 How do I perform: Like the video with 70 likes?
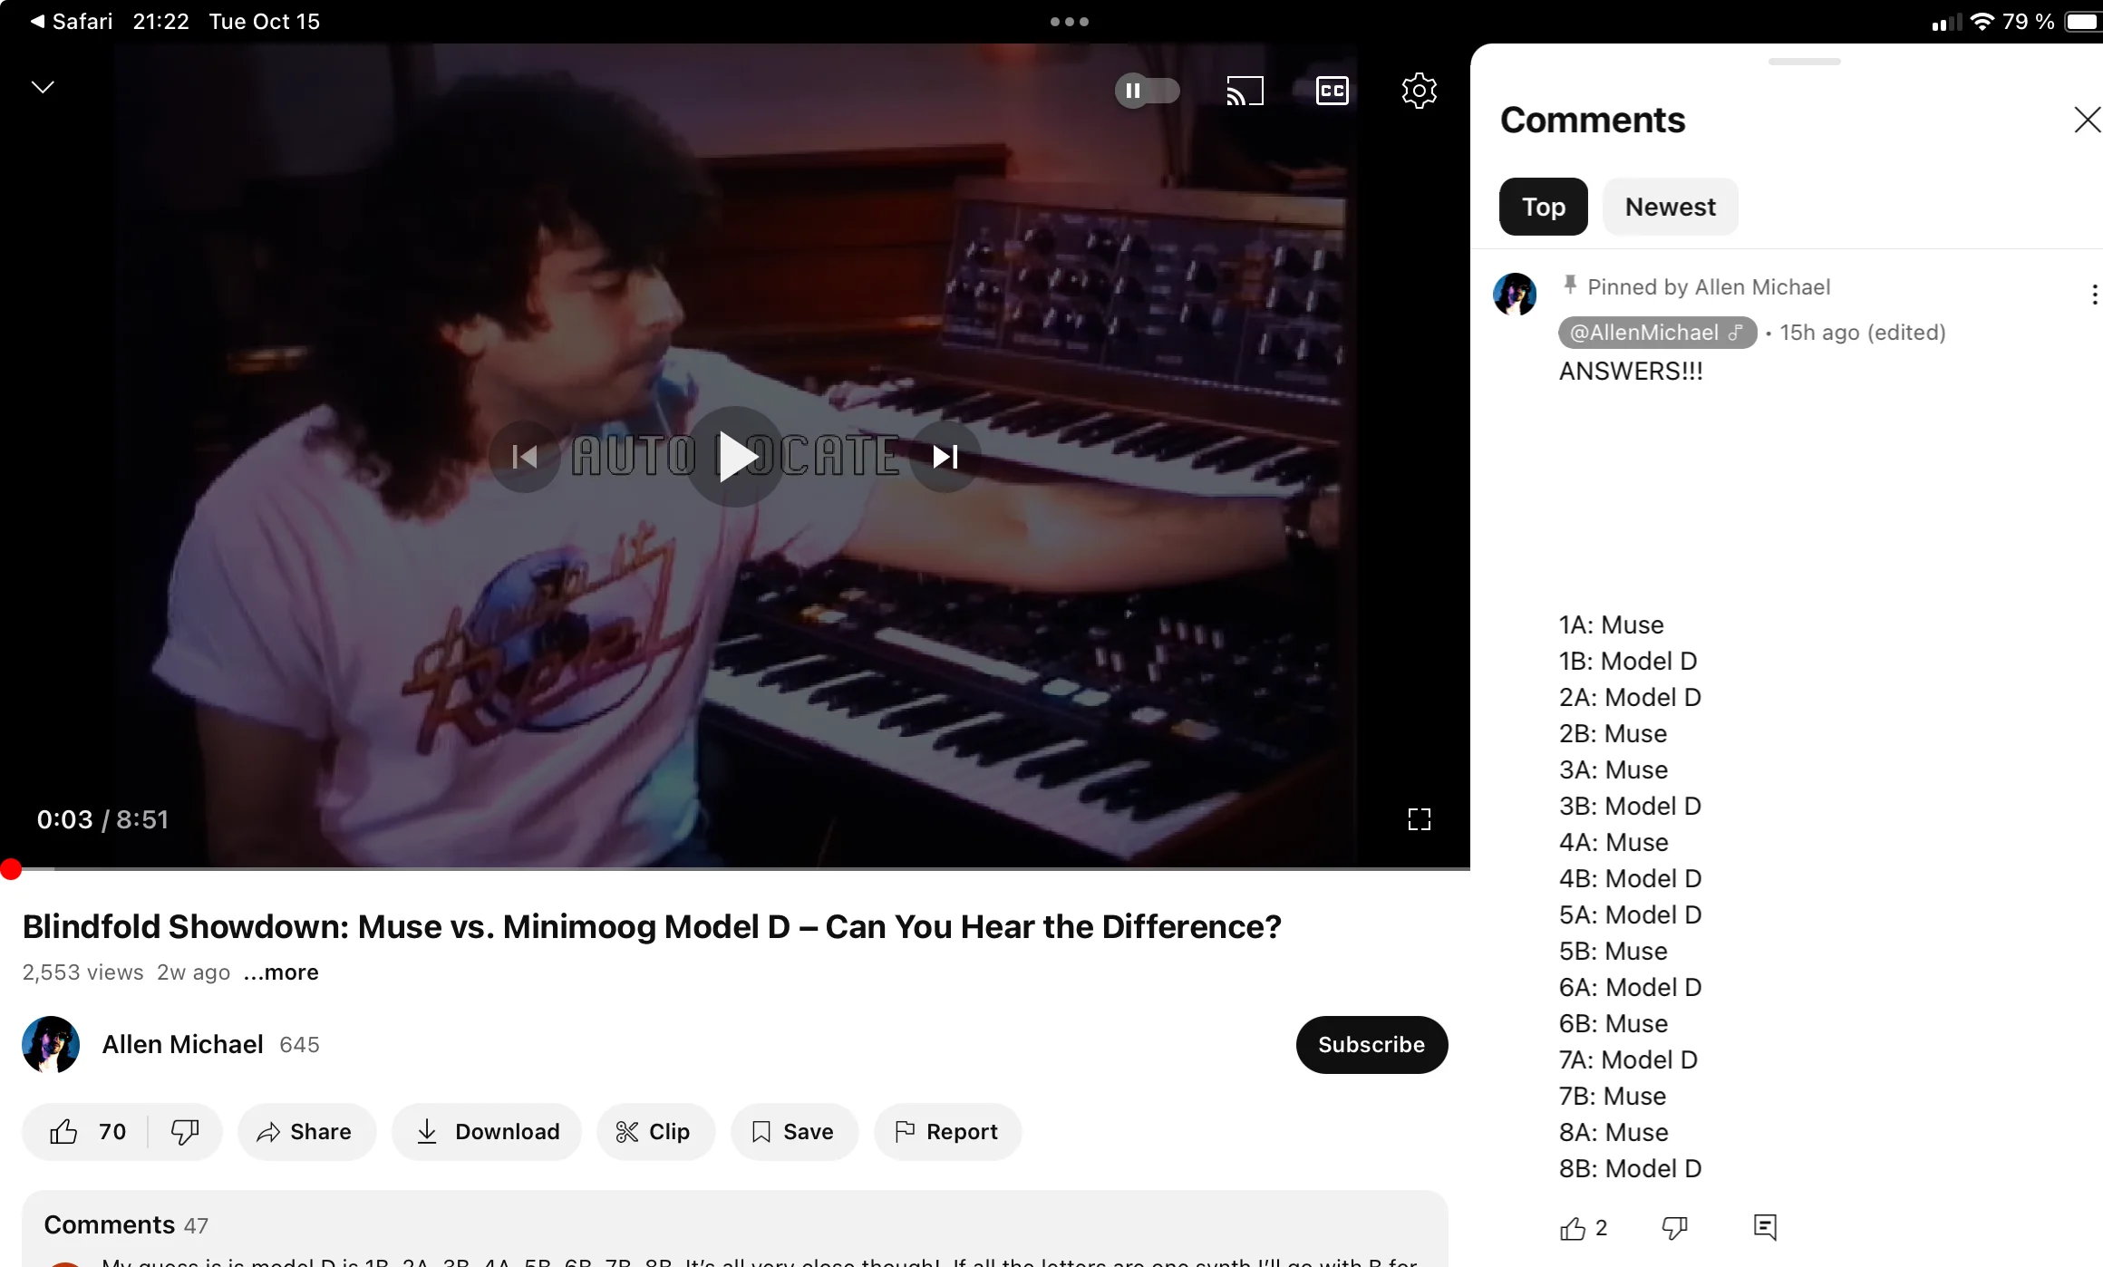point(87,1131)
